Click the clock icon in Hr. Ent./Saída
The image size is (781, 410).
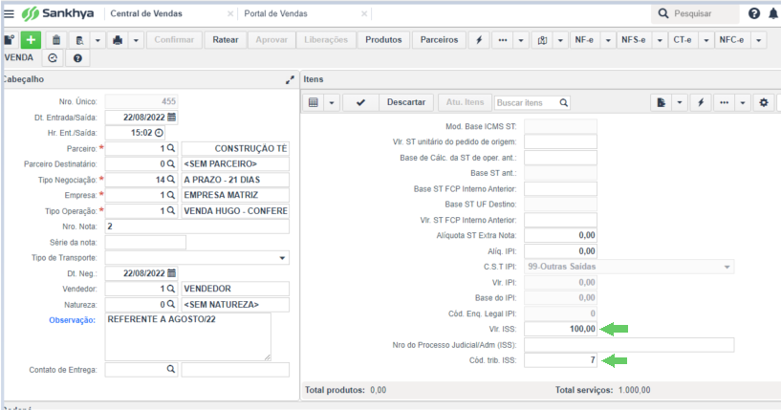(159, 133)
